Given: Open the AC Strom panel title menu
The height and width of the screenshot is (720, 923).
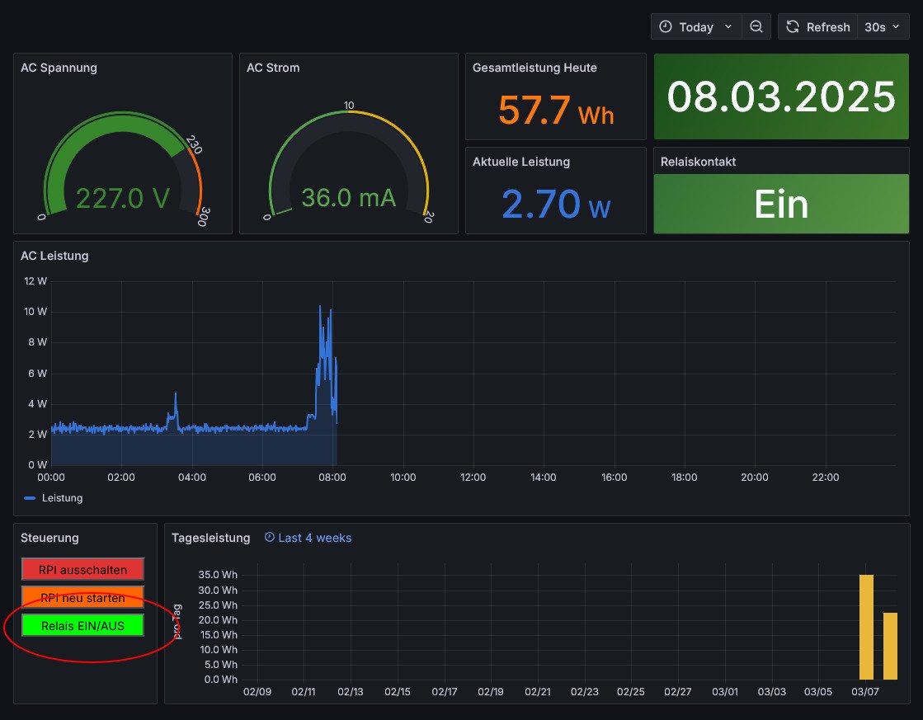Looking at the screenshot, I should pyautogui.click(x=273, y=68).
